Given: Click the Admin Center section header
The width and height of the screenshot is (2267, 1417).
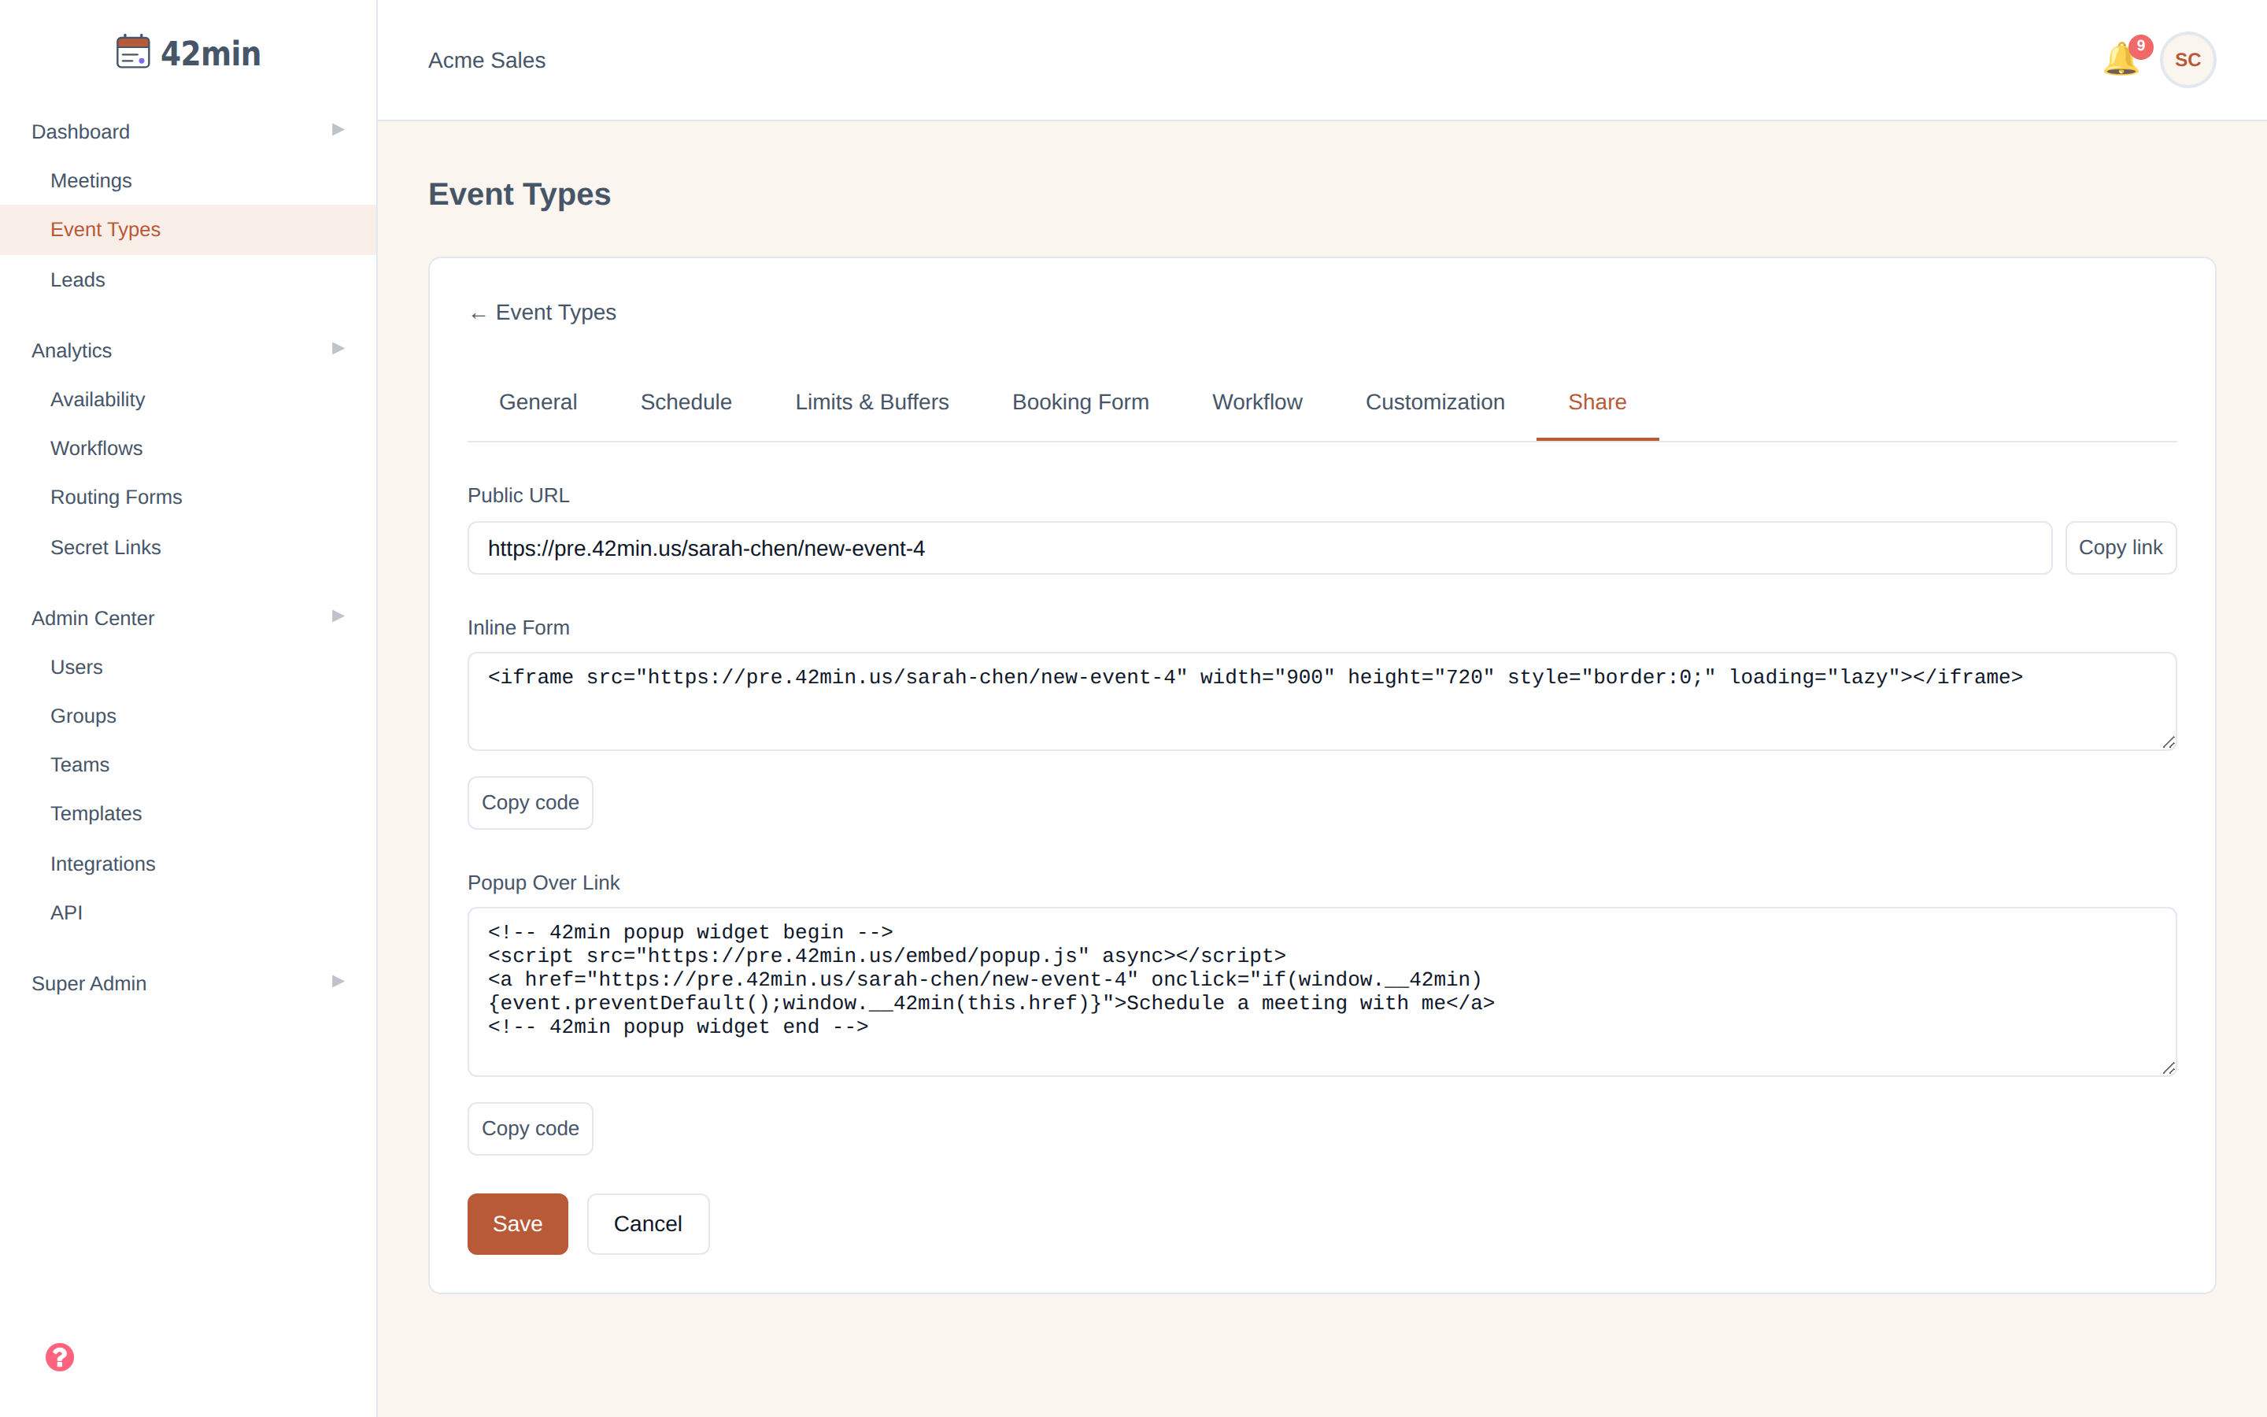Looking at the screenshot, I should (x=93, y=619).
